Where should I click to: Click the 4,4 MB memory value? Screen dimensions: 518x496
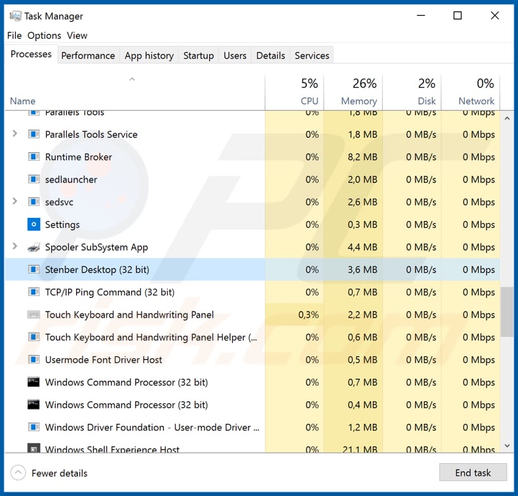363,247
